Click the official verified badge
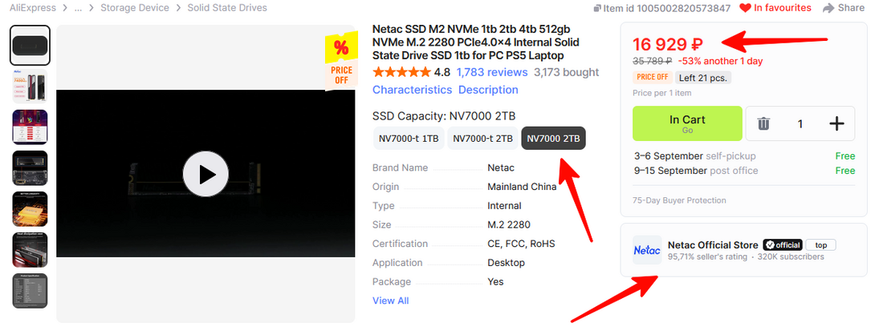Viewport: 875px width, 331px height. coord(783,245)
